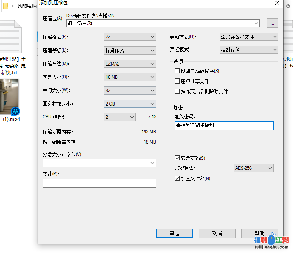Close the 添加到压缩包 dialog
The height and width of the screenshot is (253, 293).
click(277, 3)
